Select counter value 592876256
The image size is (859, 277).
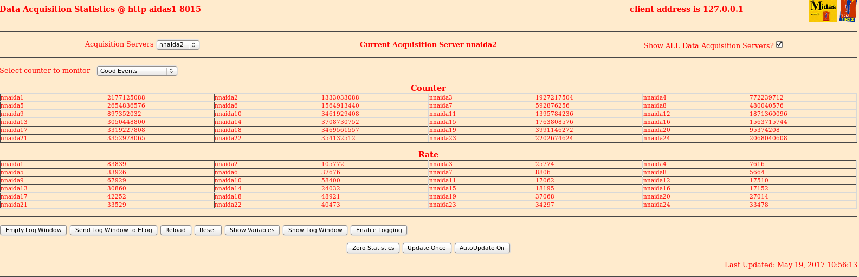coord(553,106)
